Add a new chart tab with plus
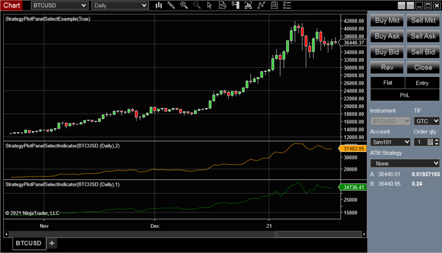Viewport: 442px width, 253px height. (52, 243)
